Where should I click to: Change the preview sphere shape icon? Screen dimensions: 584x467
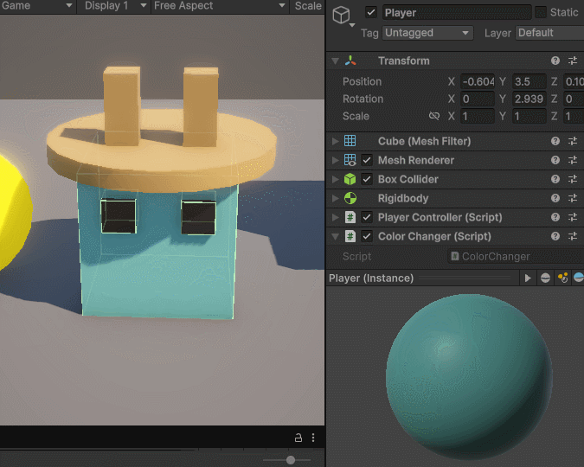pyautogui.click(x=545, y=278)
